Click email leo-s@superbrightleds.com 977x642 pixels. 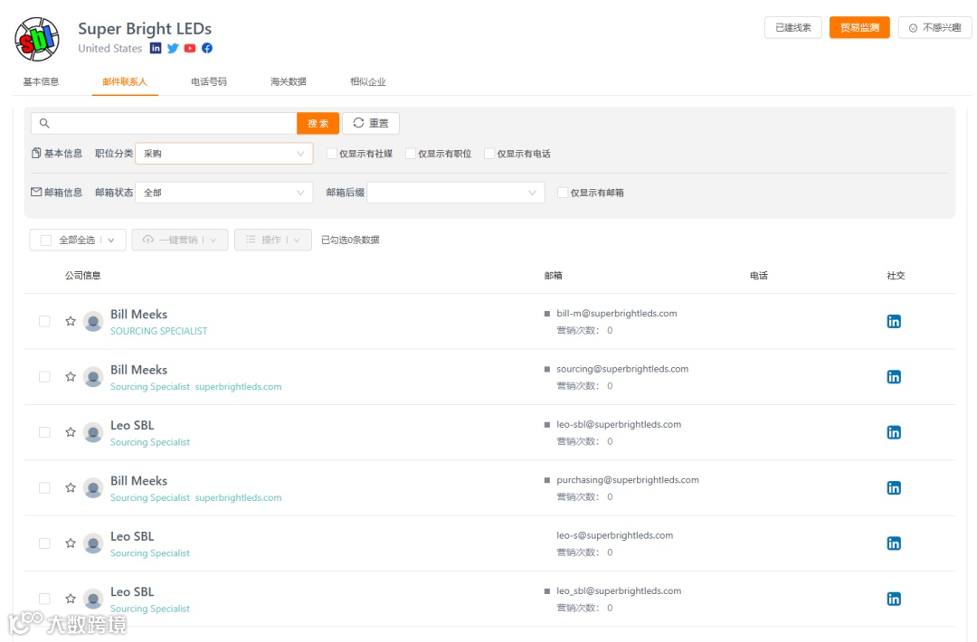point(614,535)
